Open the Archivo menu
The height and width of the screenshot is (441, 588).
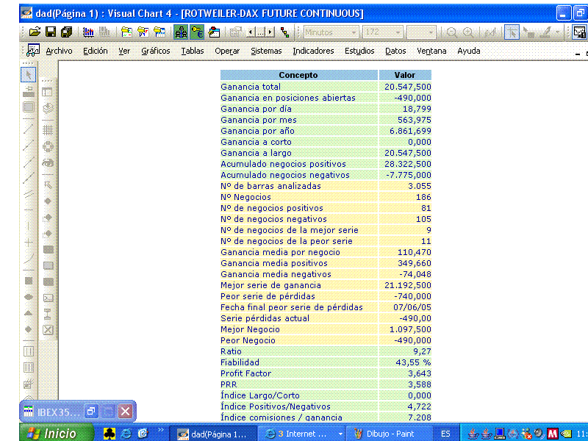[59, 51]
